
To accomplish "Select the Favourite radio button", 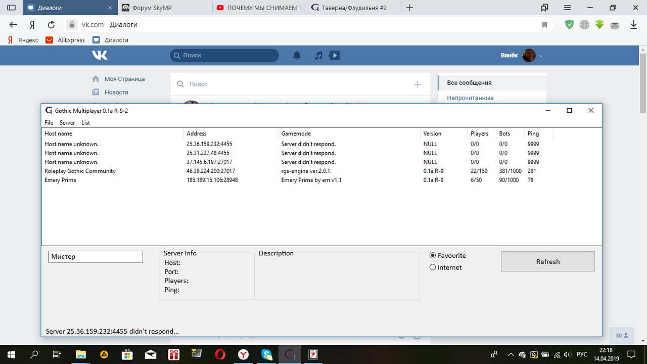I will click(x=433, y=255).
